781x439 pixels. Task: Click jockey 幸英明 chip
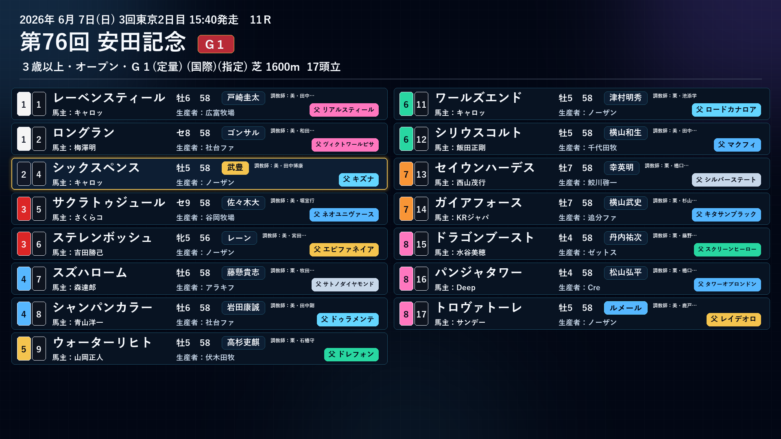[x=622, y=168]
